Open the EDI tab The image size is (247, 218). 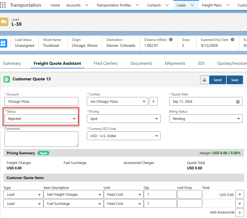(201, 63)
